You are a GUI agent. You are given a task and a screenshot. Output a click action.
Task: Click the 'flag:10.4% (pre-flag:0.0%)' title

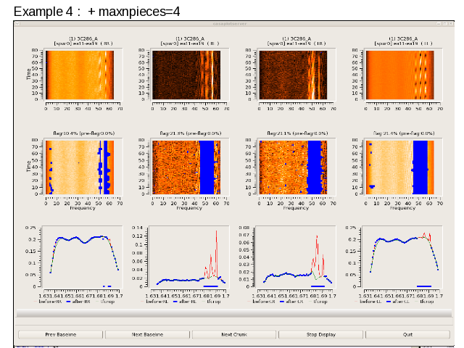pos(84,133)
